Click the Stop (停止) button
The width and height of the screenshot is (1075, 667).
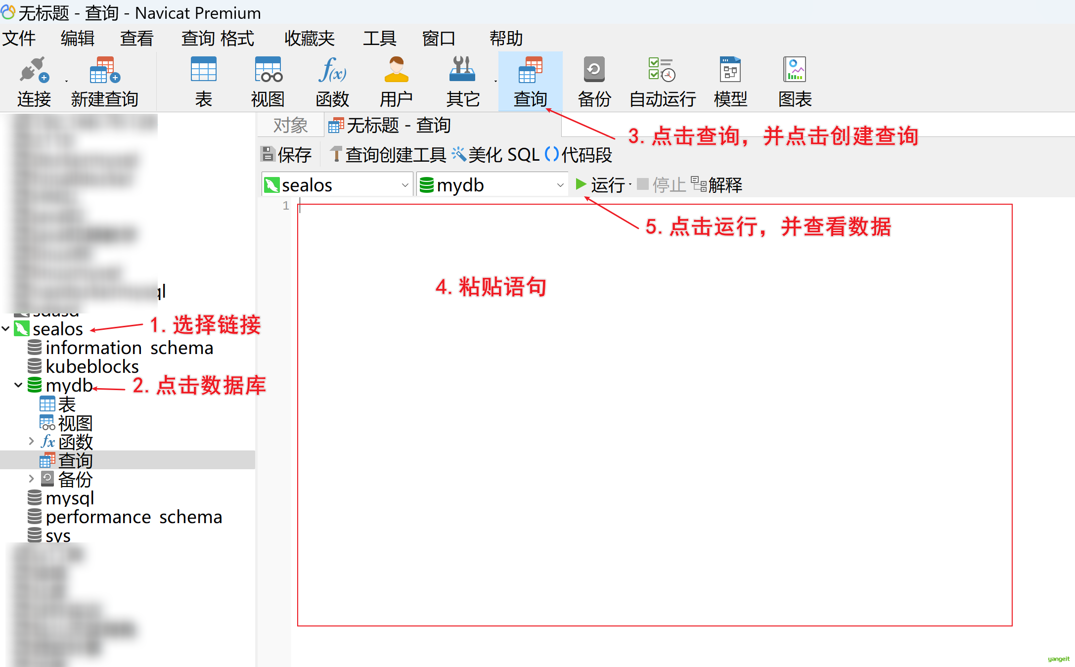(661, 185)
